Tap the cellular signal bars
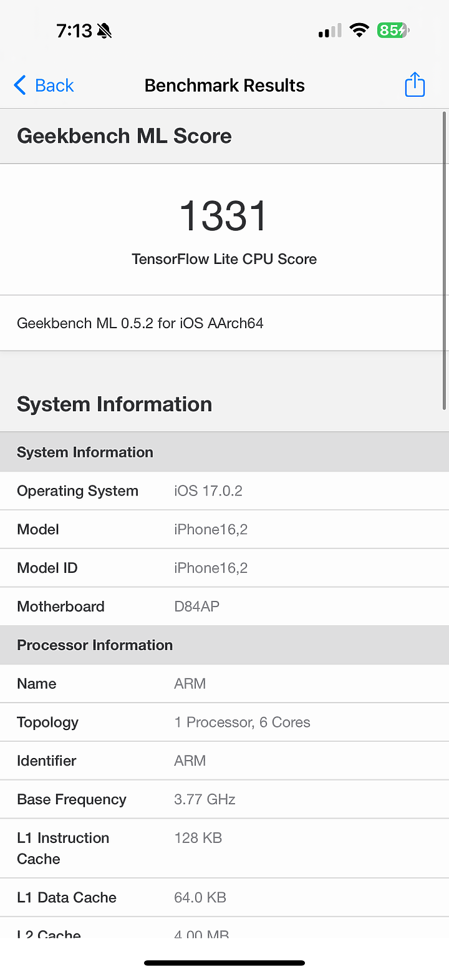This screenshot has width=449, height=974. point(330,31)
